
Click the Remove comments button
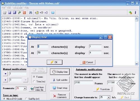tap(60, 96)
